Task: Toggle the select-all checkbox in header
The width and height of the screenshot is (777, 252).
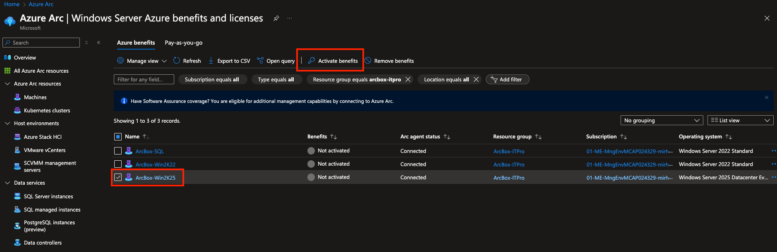Action: (x=118, y=137)
